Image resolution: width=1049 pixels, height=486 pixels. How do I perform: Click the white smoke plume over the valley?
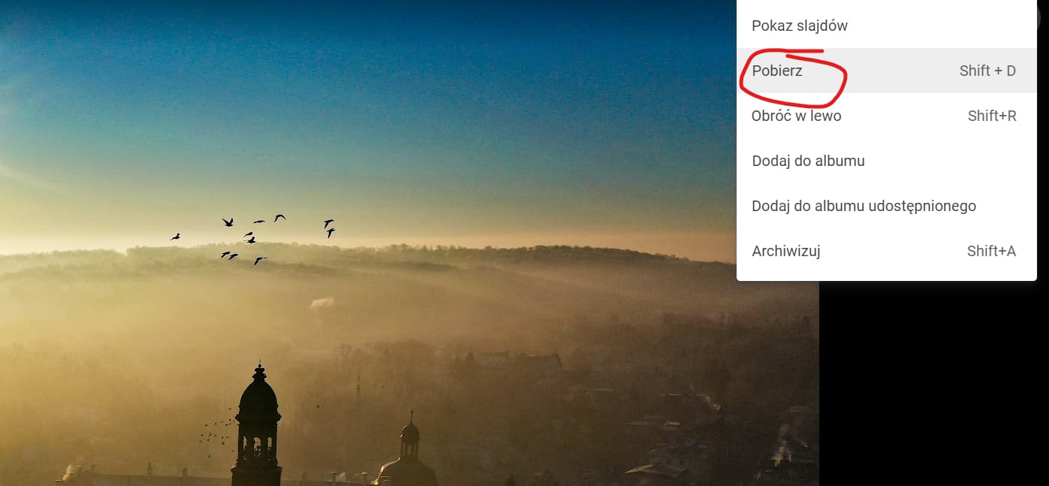[322, 303]
